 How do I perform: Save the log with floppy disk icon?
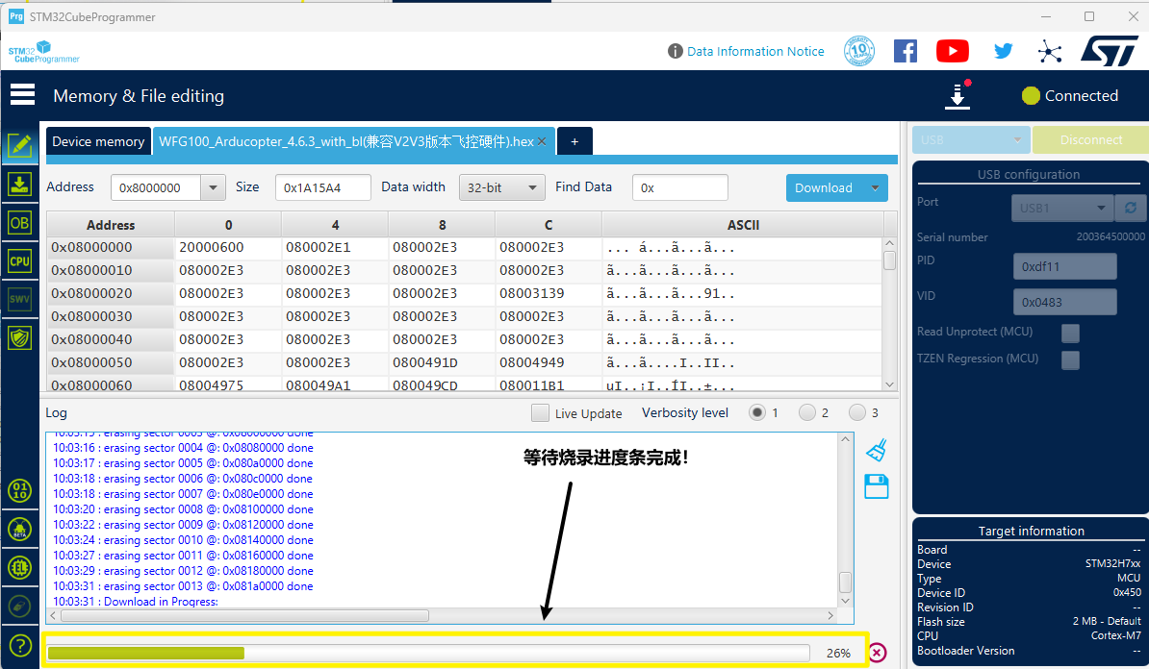[877, 486]
